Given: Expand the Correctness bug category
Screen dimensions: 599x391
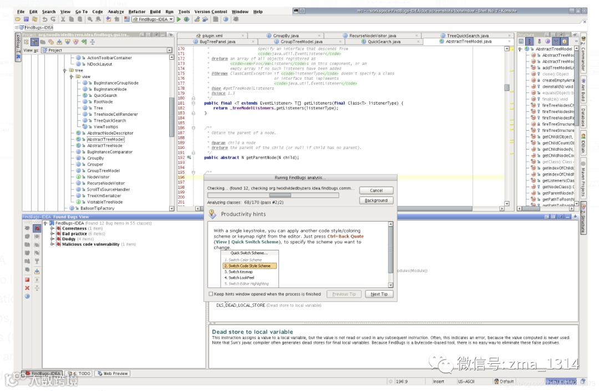Looking at the screenshot, I should 52,228.
